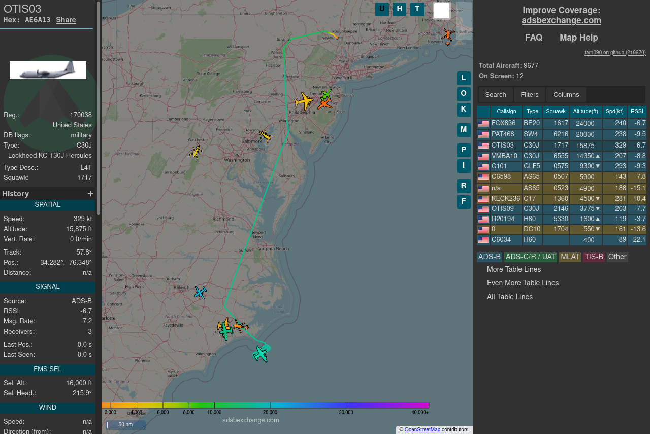The width and height of the screenshot is (650, 434).
Task: Sort table by Altitude(ft) column
Action: [x=586, y=112]
